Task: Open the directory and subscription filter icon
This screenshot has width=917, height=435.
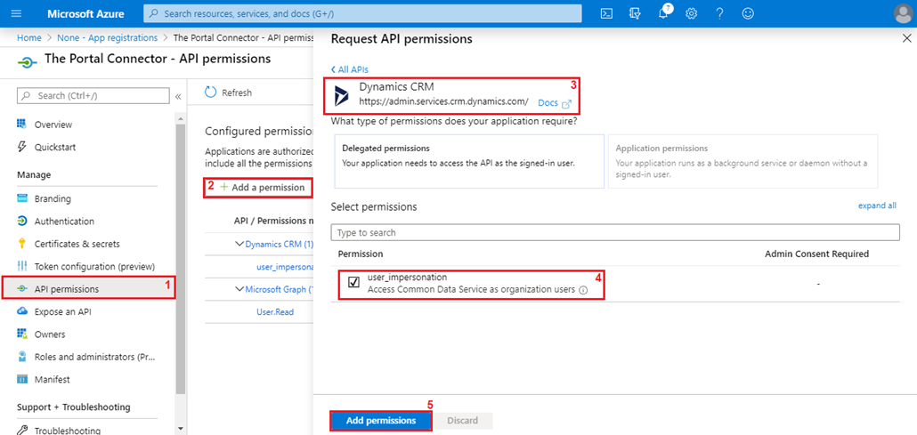Action: coord(635,13)
